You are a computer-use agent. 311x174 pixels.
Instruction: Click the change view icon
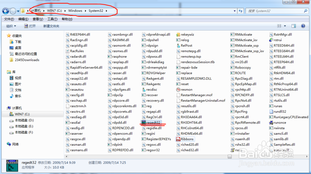(279, 26)
